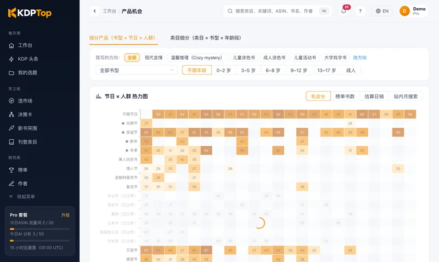Show heatmap by 榜单书数
Viewport: 439px width, 262px height.
(345, 96)
